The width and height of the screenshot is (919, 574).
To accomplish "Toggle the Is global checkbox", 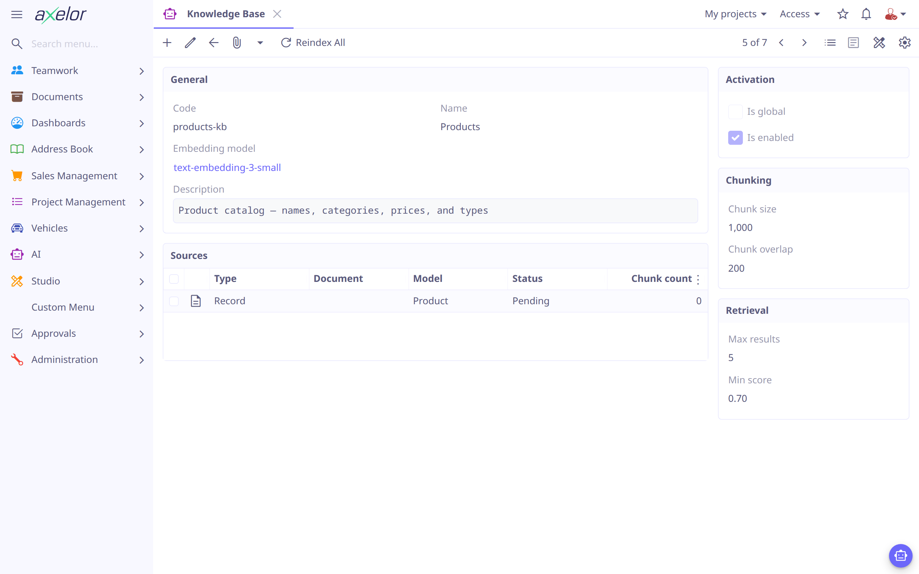I will coord(735,112).
